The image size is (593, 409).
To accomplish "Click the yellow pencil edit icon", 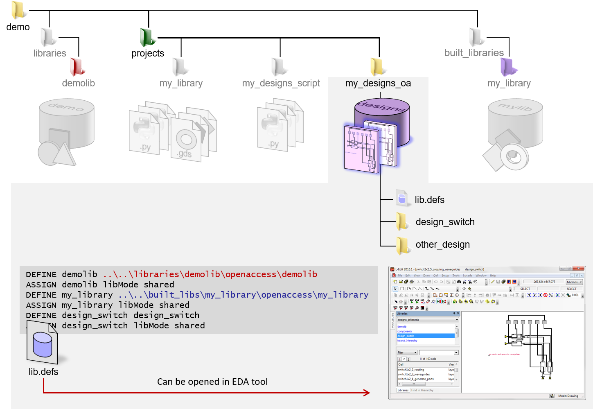I will tap(493, 282).
